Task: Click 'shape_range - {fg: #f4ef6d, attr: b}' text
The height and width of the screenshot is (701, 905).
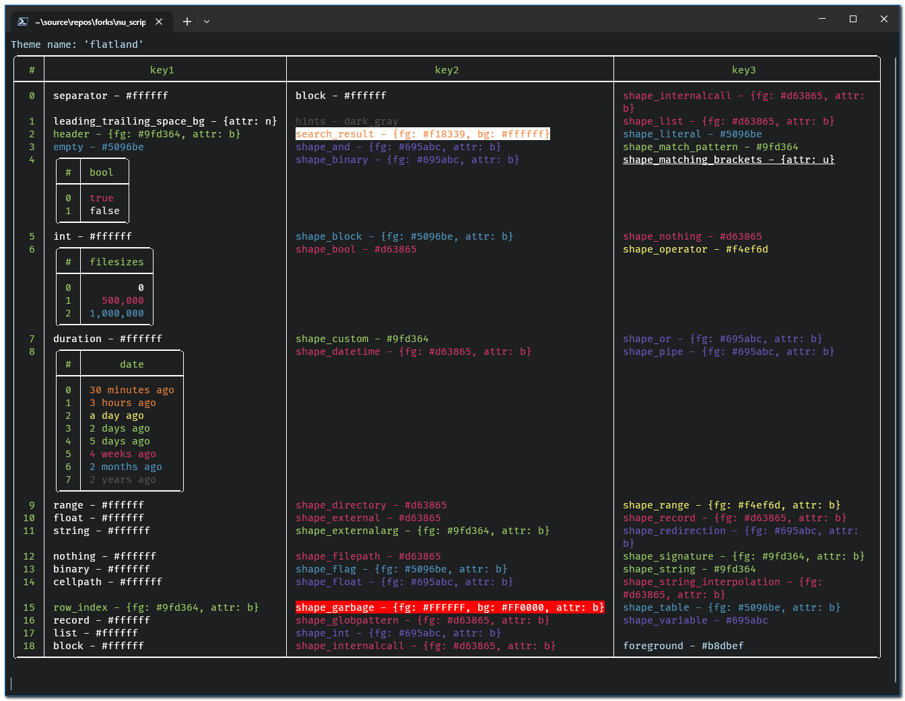Action: [732, 505]
